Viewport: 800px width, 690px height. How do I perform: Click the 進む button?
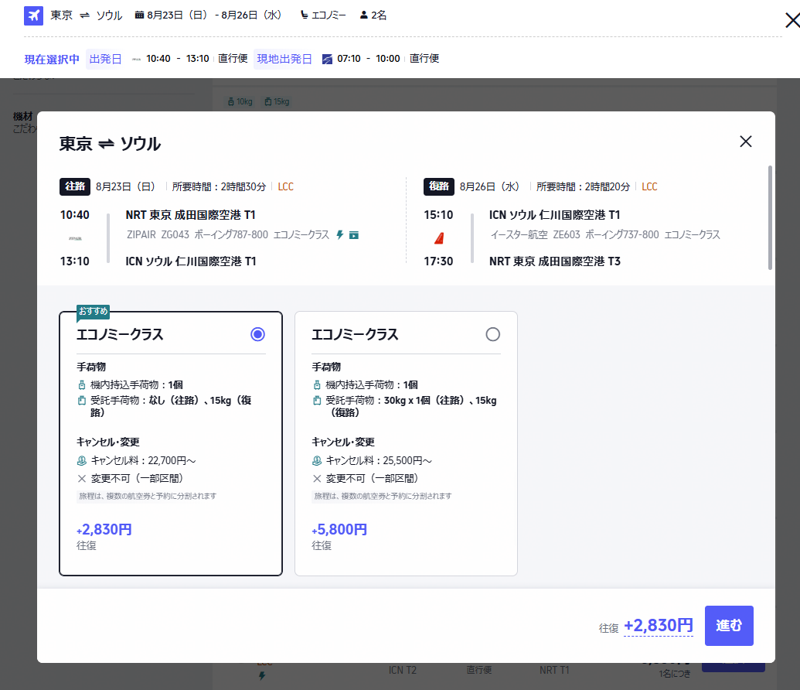click(729, 626)
